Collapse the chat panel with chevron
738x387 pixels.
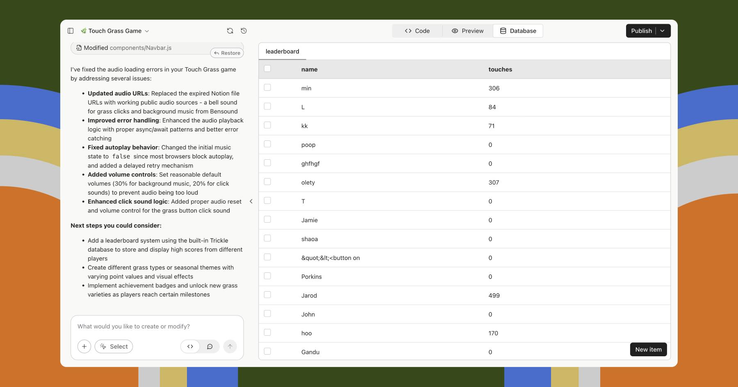pyautogui.click(x=251, y=201)
